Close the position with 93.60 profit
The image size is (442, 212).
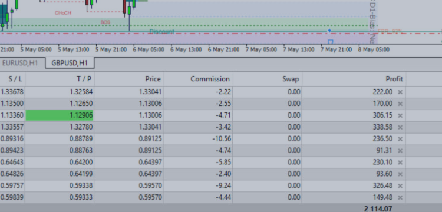pos(400,174)
